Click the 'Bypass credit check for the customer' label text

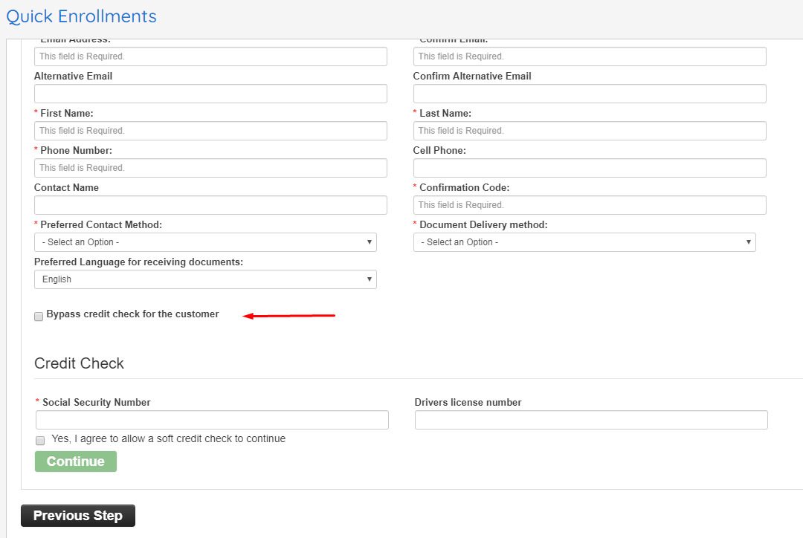pos(132,314)
